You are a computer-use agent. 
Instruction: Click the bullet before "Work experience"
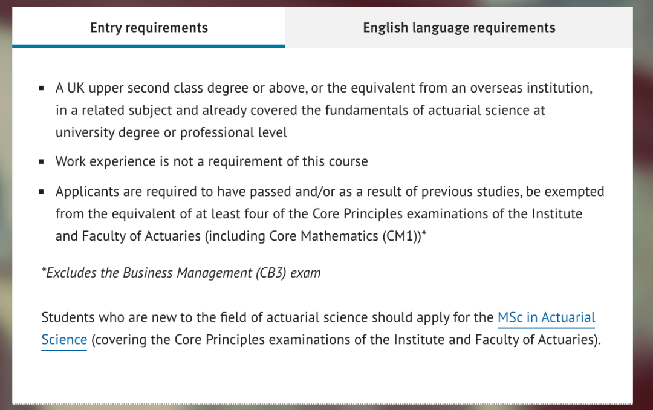coord(42,162)
